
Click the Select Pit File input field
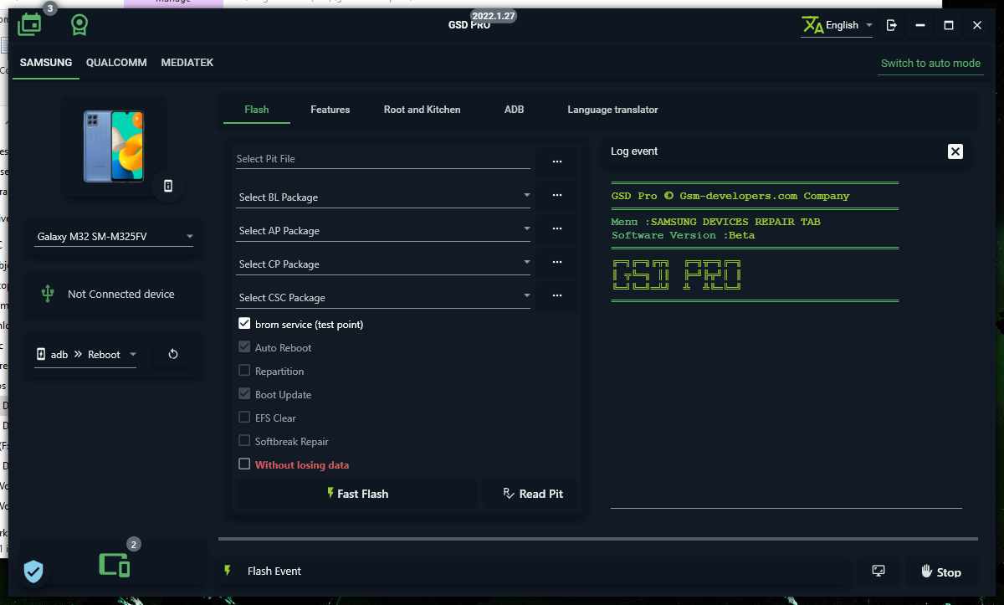383,159
